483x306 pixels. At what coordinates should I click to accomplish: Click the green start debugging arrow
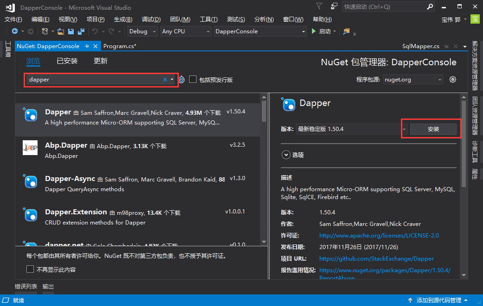pyautogui.click(x=314, y=31)
